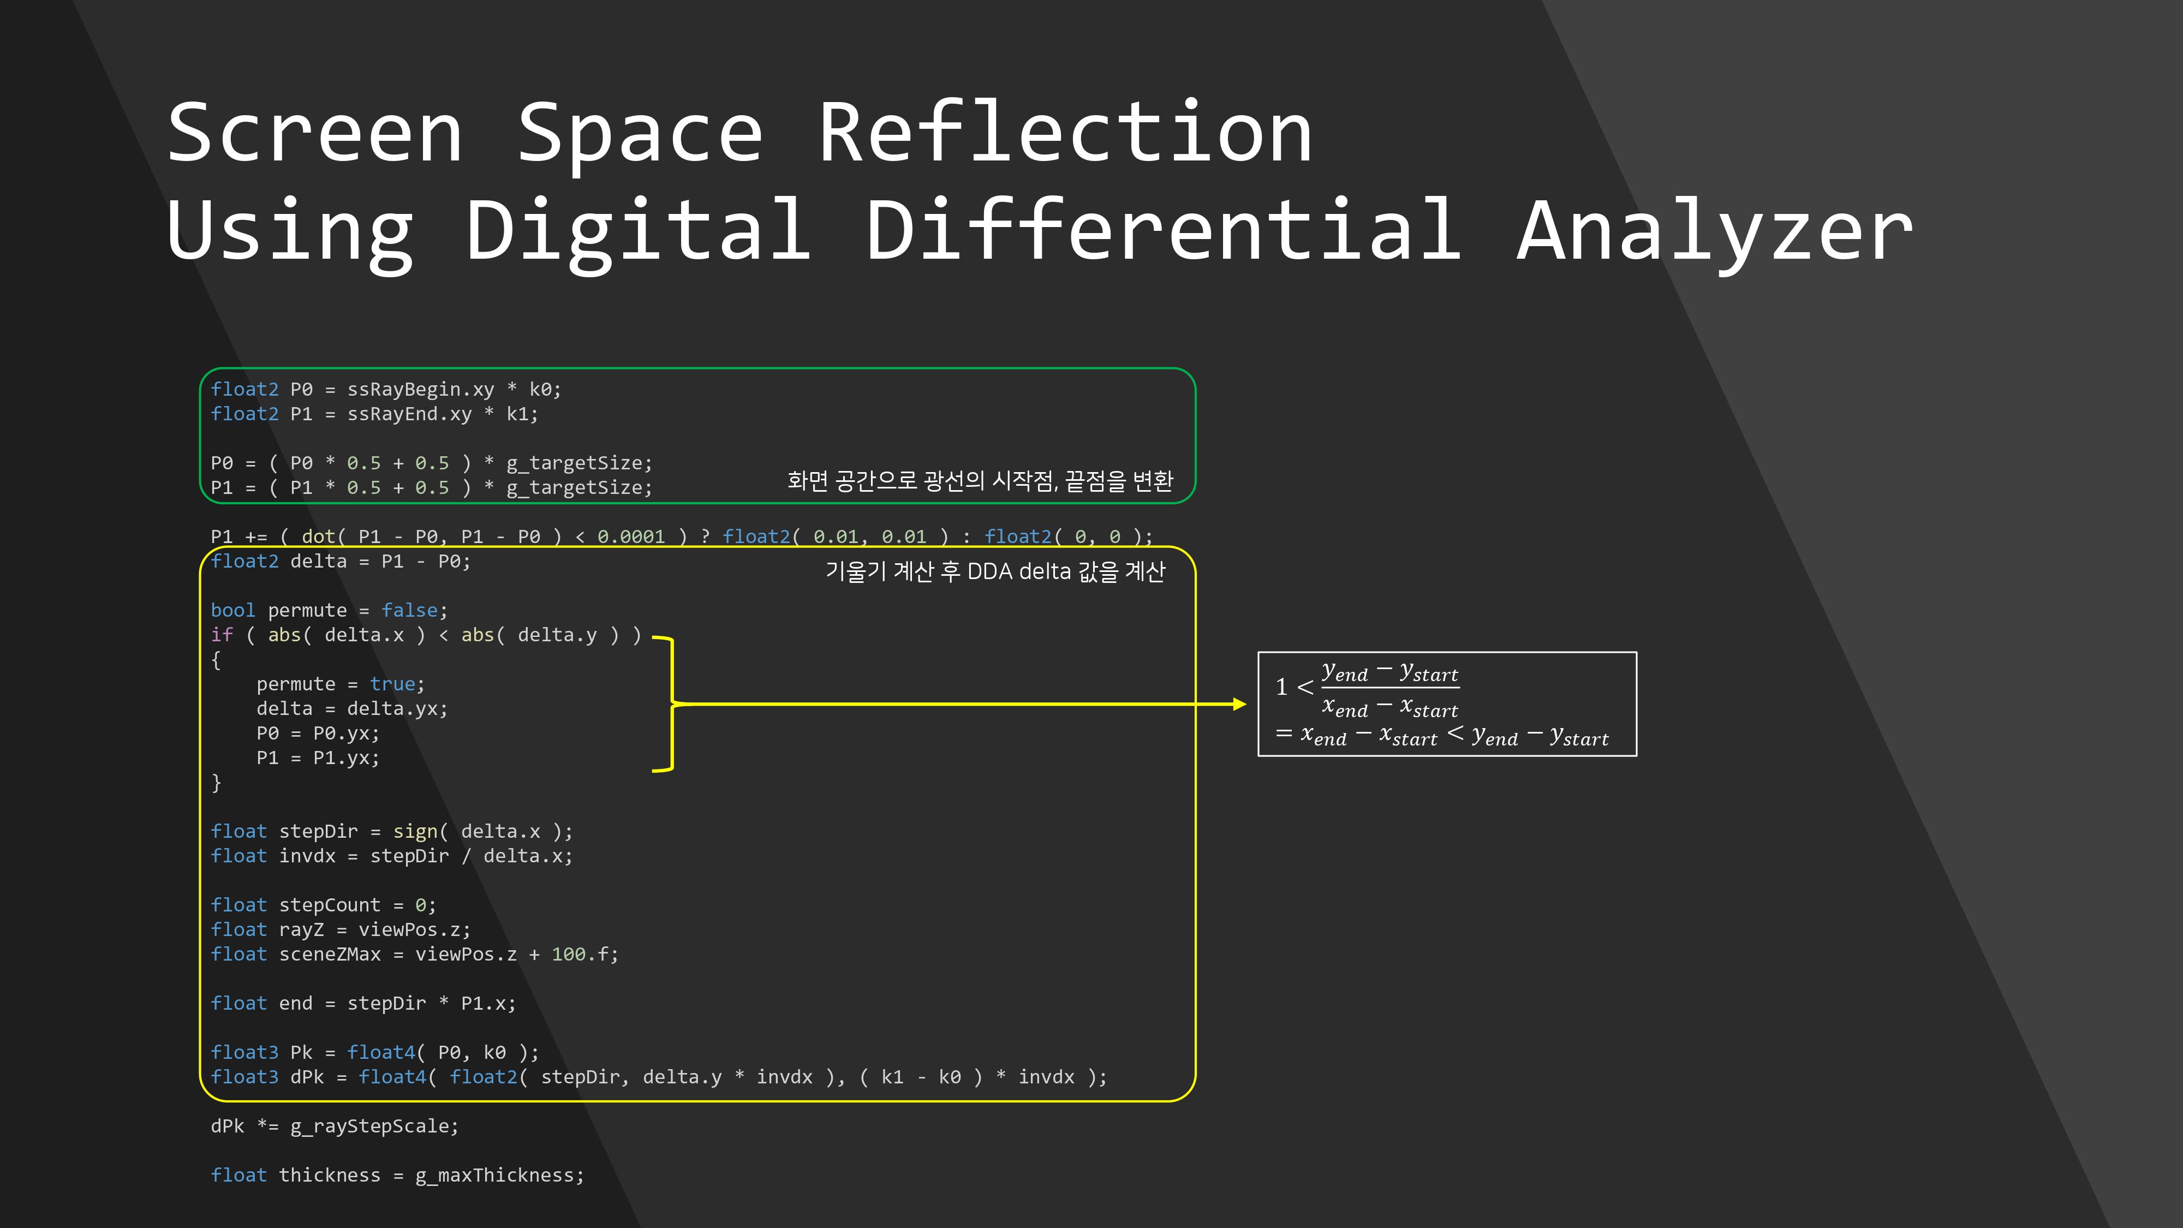
Task: Click the "float2 P0 = ssRayBegin.xy * k0;" line
Action: [x=386, y=389]
